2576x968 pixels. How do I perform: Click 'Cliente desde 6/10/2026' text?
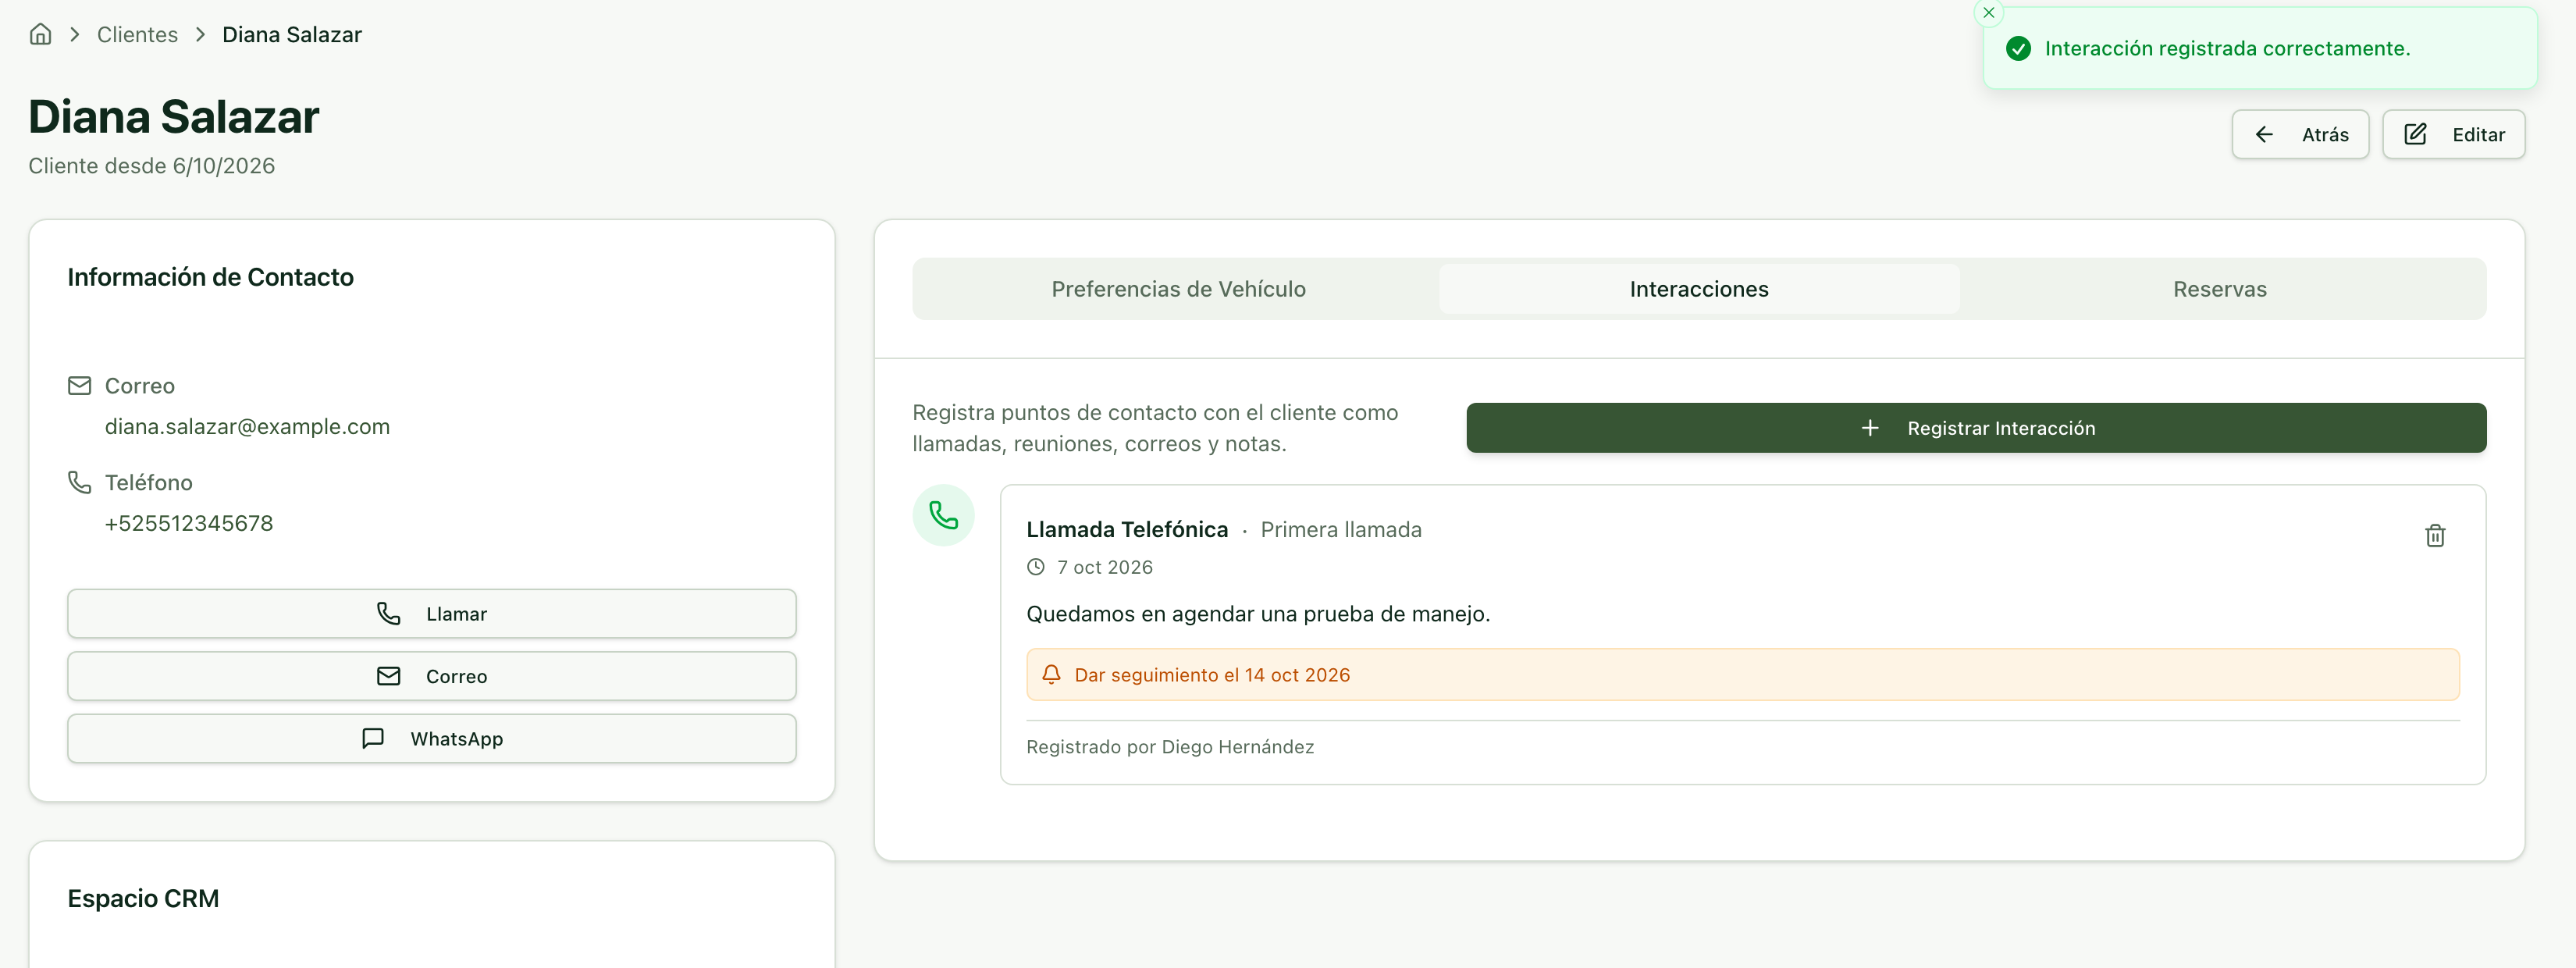[152, 166]
